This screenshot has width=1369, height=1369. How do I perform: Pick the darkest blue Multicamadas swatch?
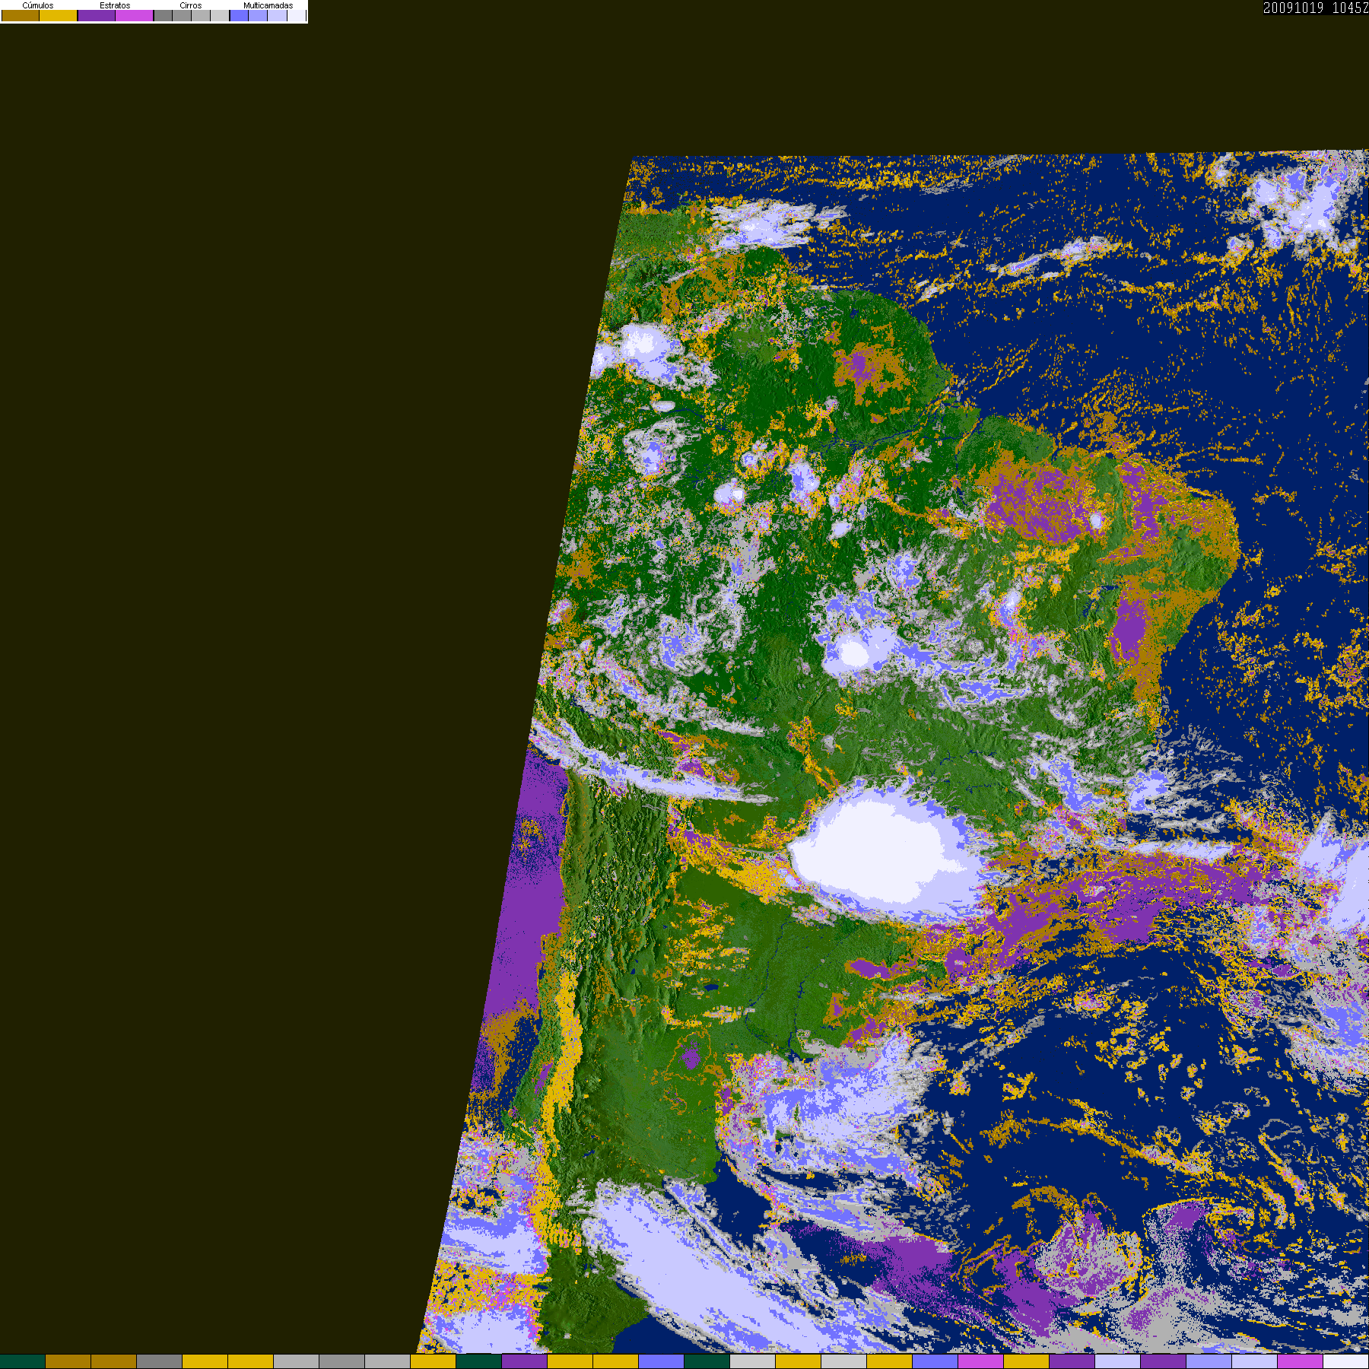click(239, 15)
